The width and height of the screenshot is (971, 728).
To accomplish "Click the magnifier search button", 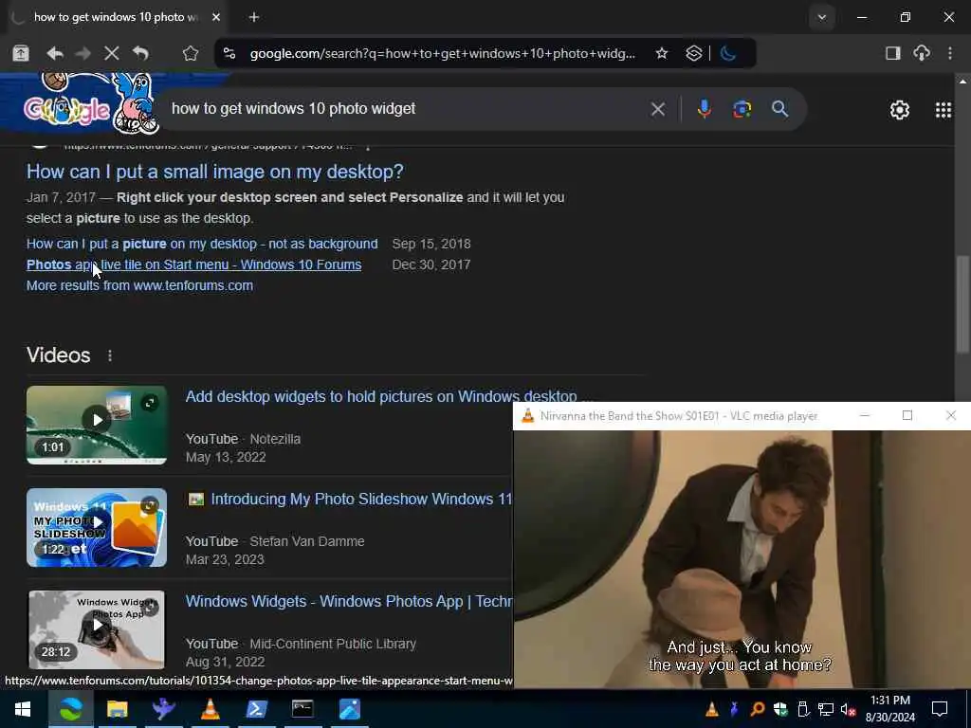I will click(779, 110).
